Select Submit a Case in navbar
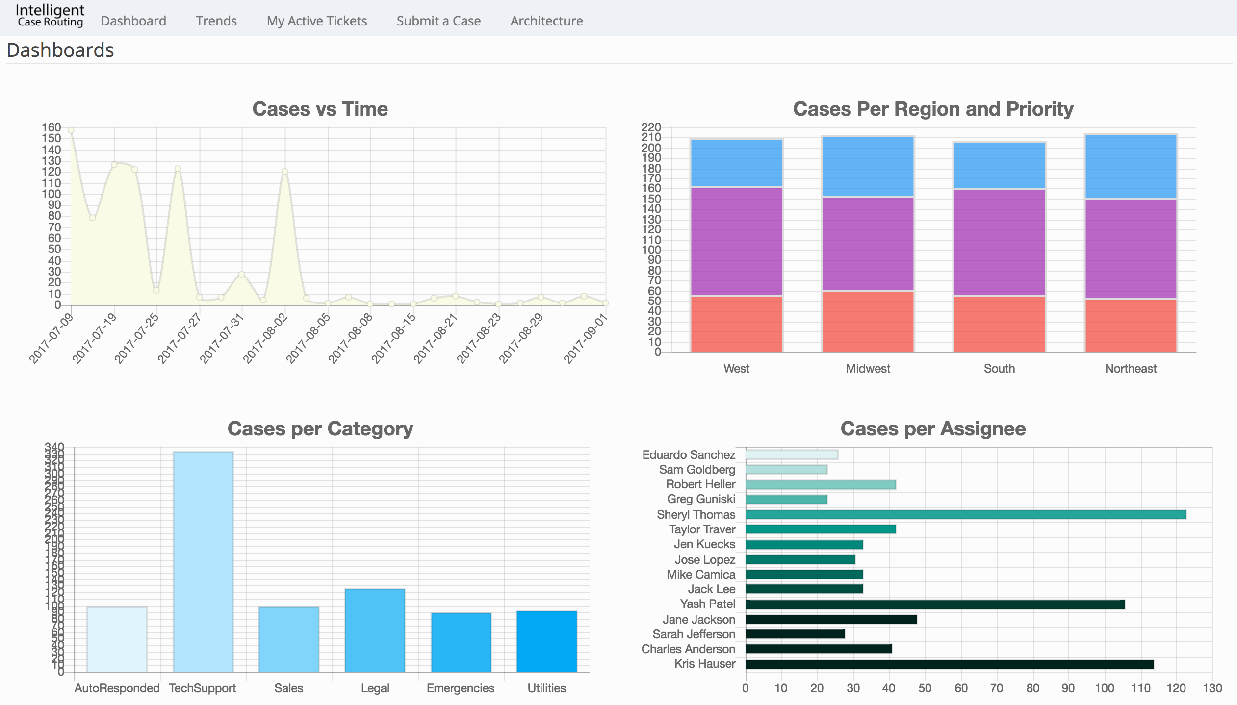The height and width of the screenshot is (705, 1237). [438, 21]
